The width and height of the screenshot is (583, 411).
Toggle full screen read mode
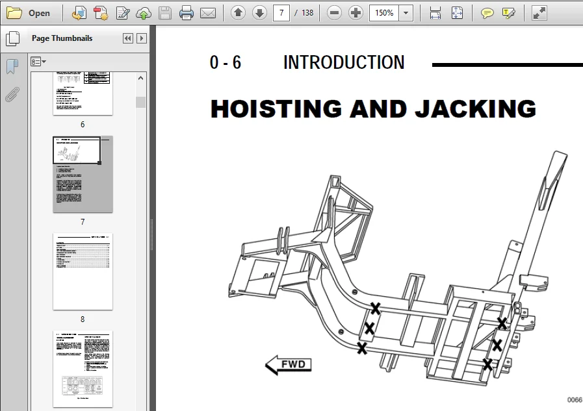click(539, 13)
